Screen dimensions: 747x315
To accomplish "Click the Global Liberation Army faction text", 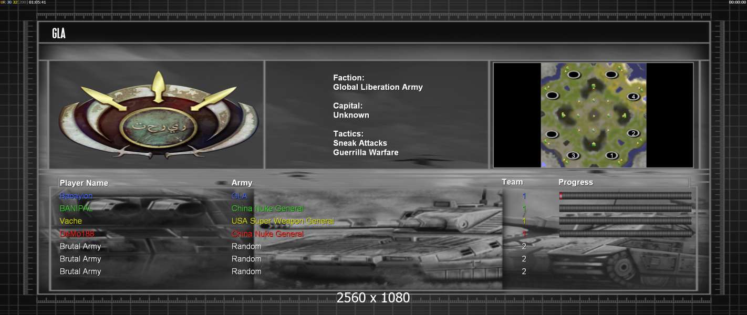I will tap(378, 87).
